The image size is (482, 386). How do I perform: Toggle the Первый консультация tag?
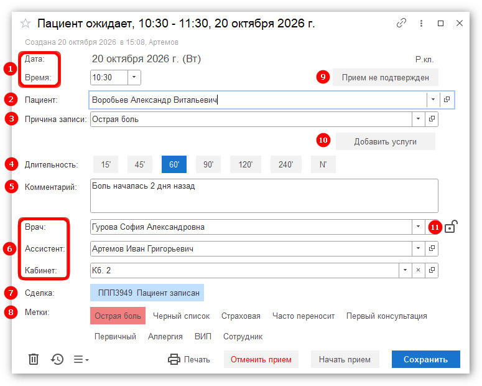click(386, 316)
